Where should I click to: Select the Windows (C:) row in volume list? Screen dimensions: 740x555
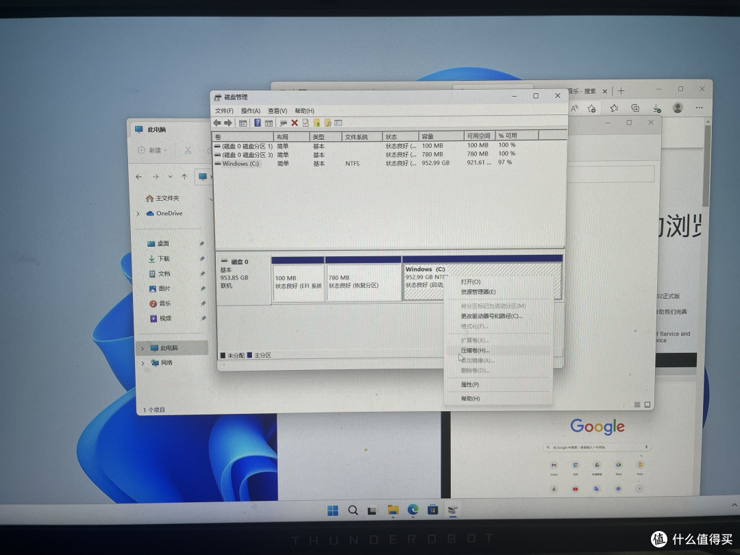coord(389,163)
